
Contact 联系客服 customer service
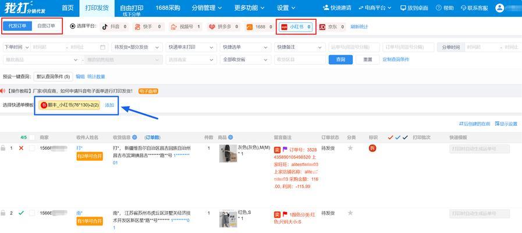(474, 8)
